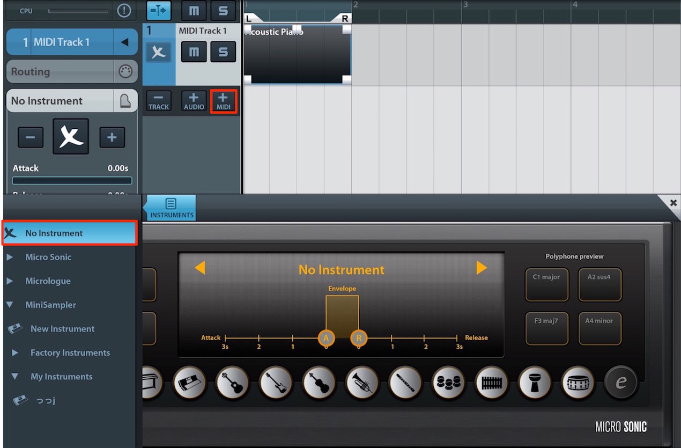Choose the djembe percussion category icon

pos(535,382)
